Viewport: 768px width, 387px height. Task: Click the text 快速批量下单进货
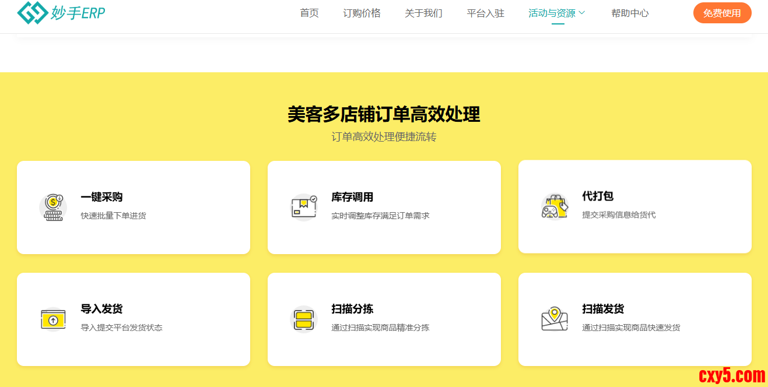pyautogui.click(x=113, y=216)
